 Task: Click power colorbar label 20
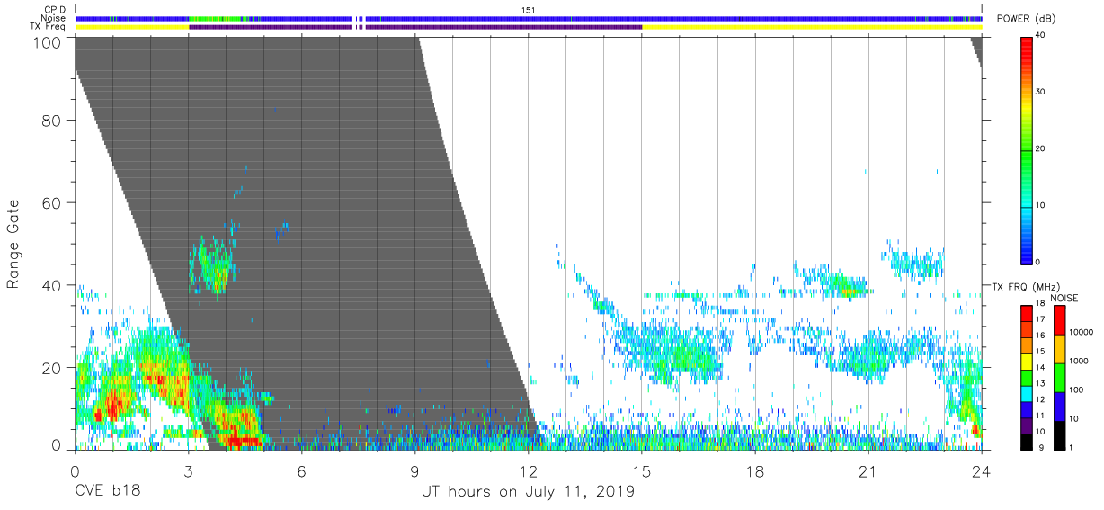coord(1040,148)
